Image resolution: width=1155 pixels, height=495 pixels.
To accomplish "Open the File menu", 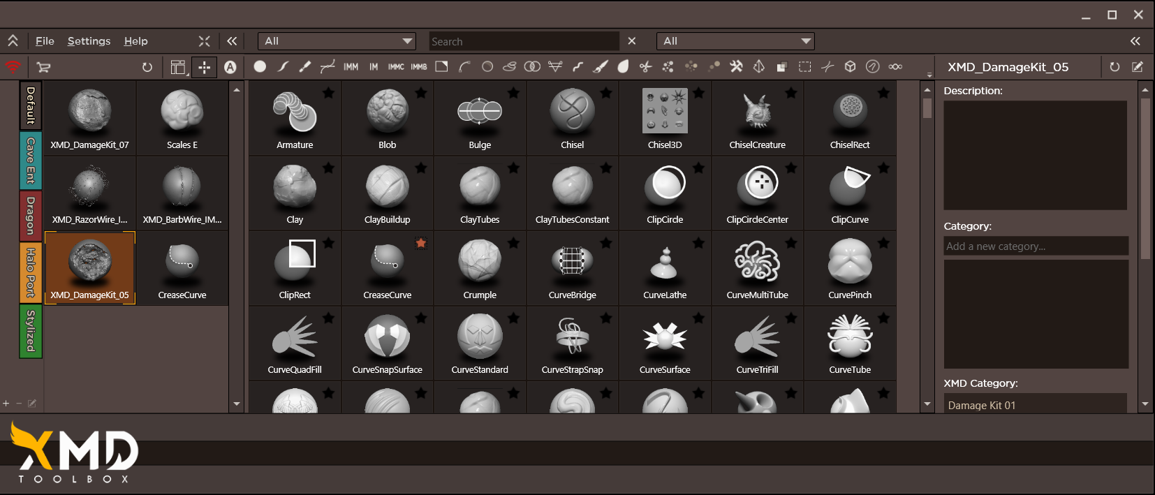I will coord(45,41).
